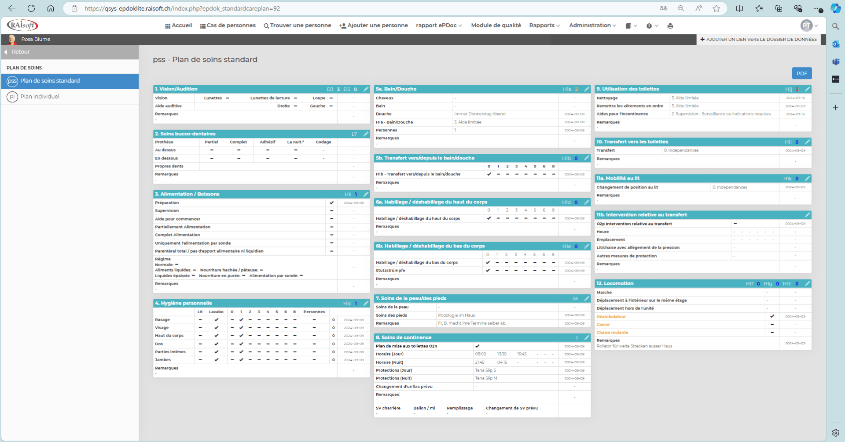Edit the 12. Locomotion section with the pencil icon
The image size is (845, 442).
click(808, 283)
